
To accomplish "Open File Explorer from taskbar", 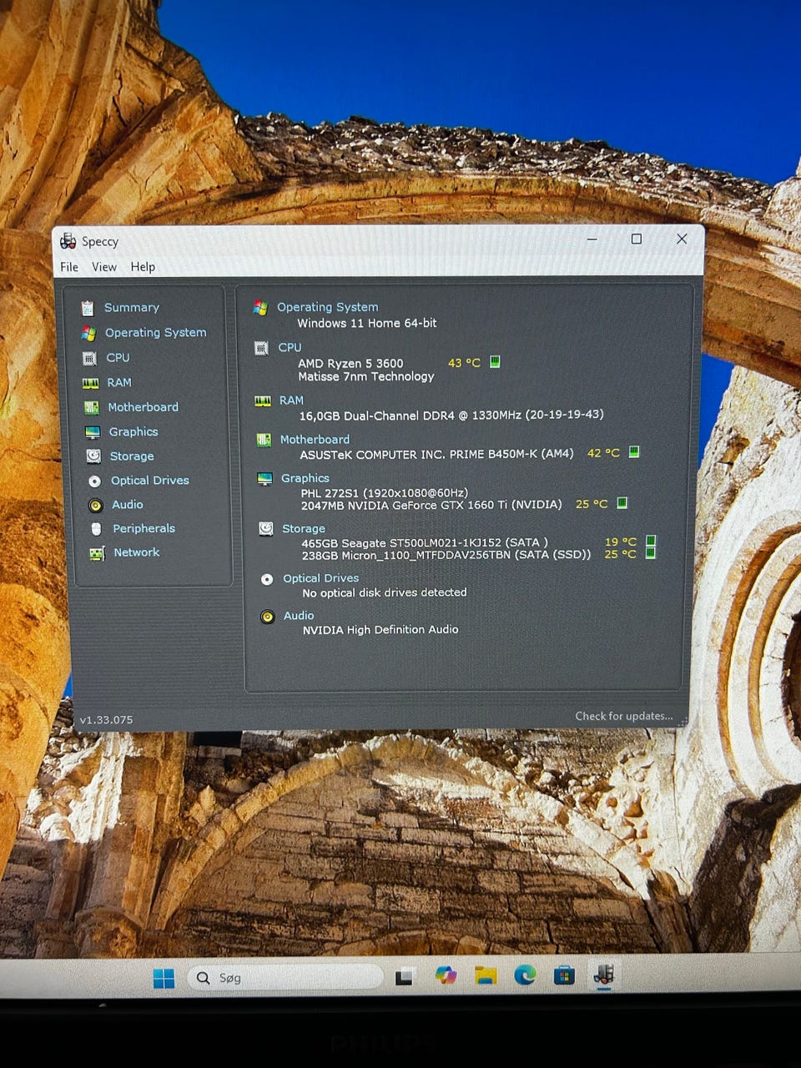I will (x=486, y=975).
